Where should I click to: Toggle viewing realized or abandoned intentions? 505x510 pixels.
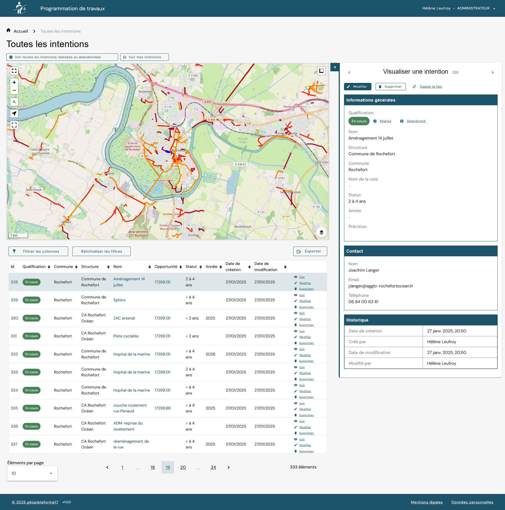(62, 57)
